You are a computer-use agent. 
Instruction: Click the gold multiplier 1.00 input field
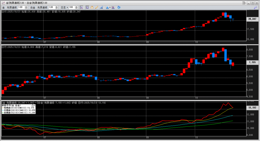[21, 8]
